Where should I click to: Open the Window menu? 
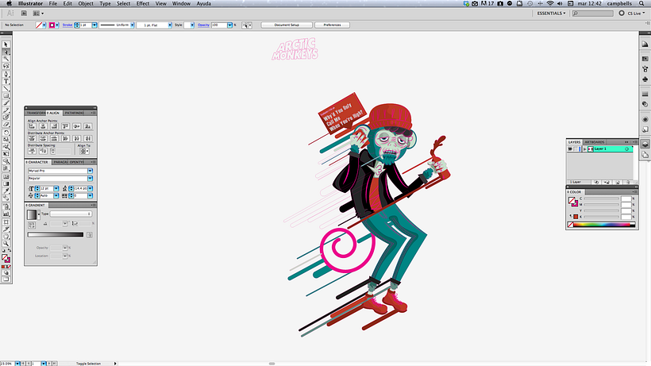[x=181, y=3]
